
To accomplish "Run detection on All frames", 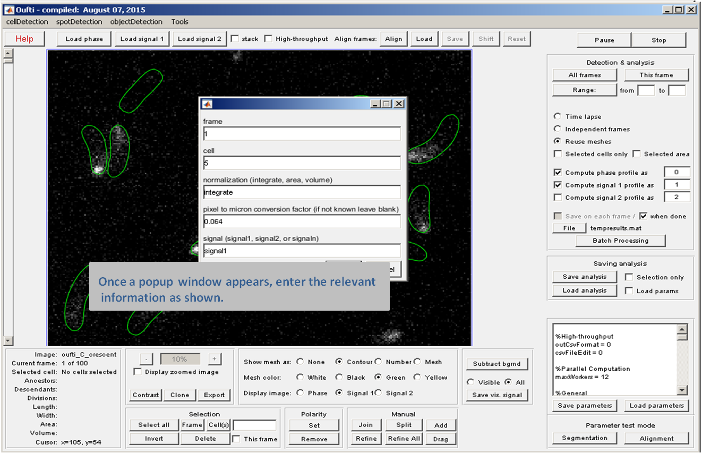I will pos(585,75).
